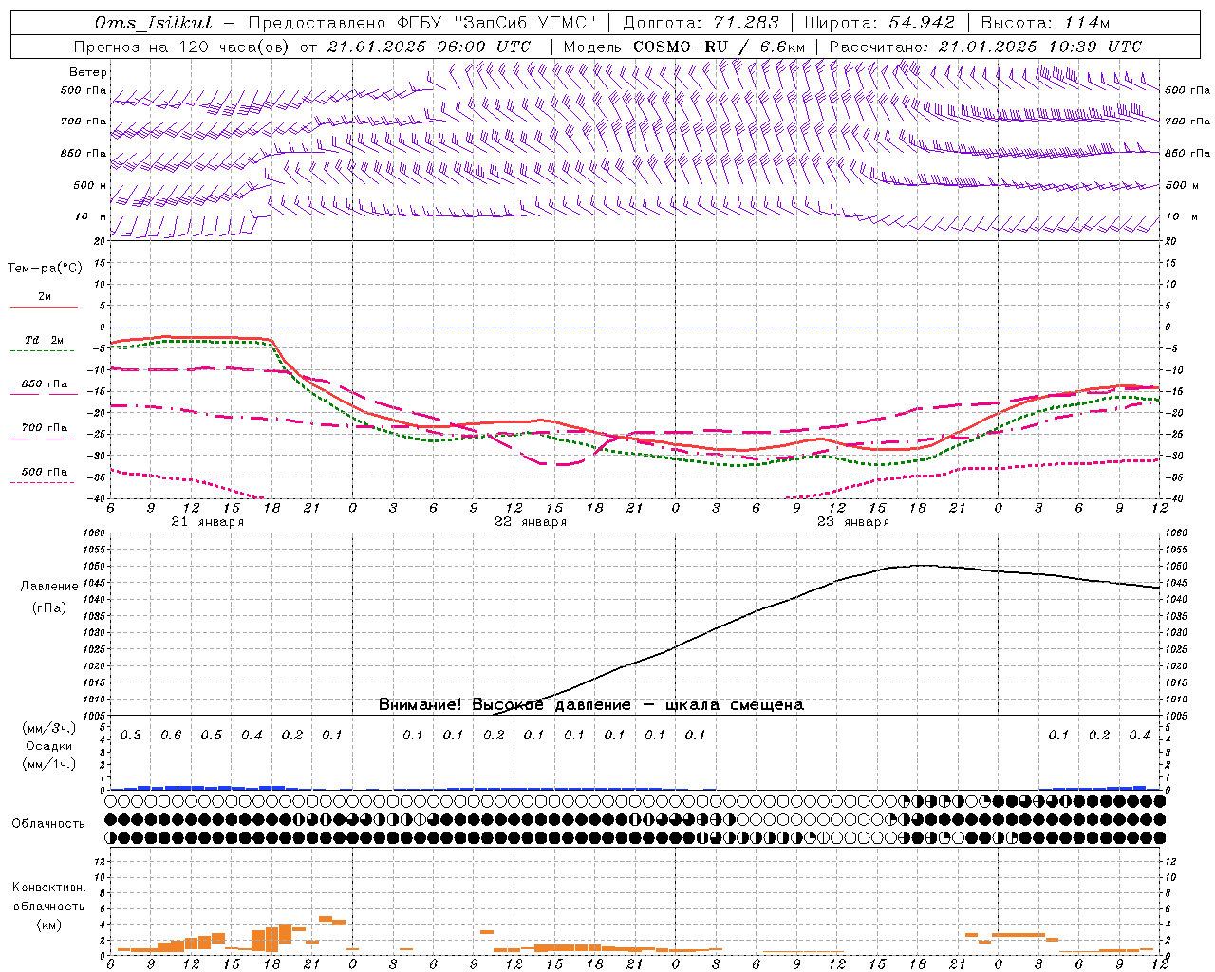Viewport: 1215px width, 972px height.
Task: Select the Высота: 114м text
Action: coord(1045,23)
